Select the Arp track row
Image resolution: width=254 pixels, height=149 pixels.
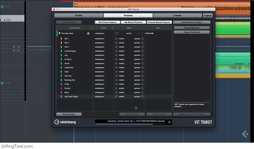point(114,55)
